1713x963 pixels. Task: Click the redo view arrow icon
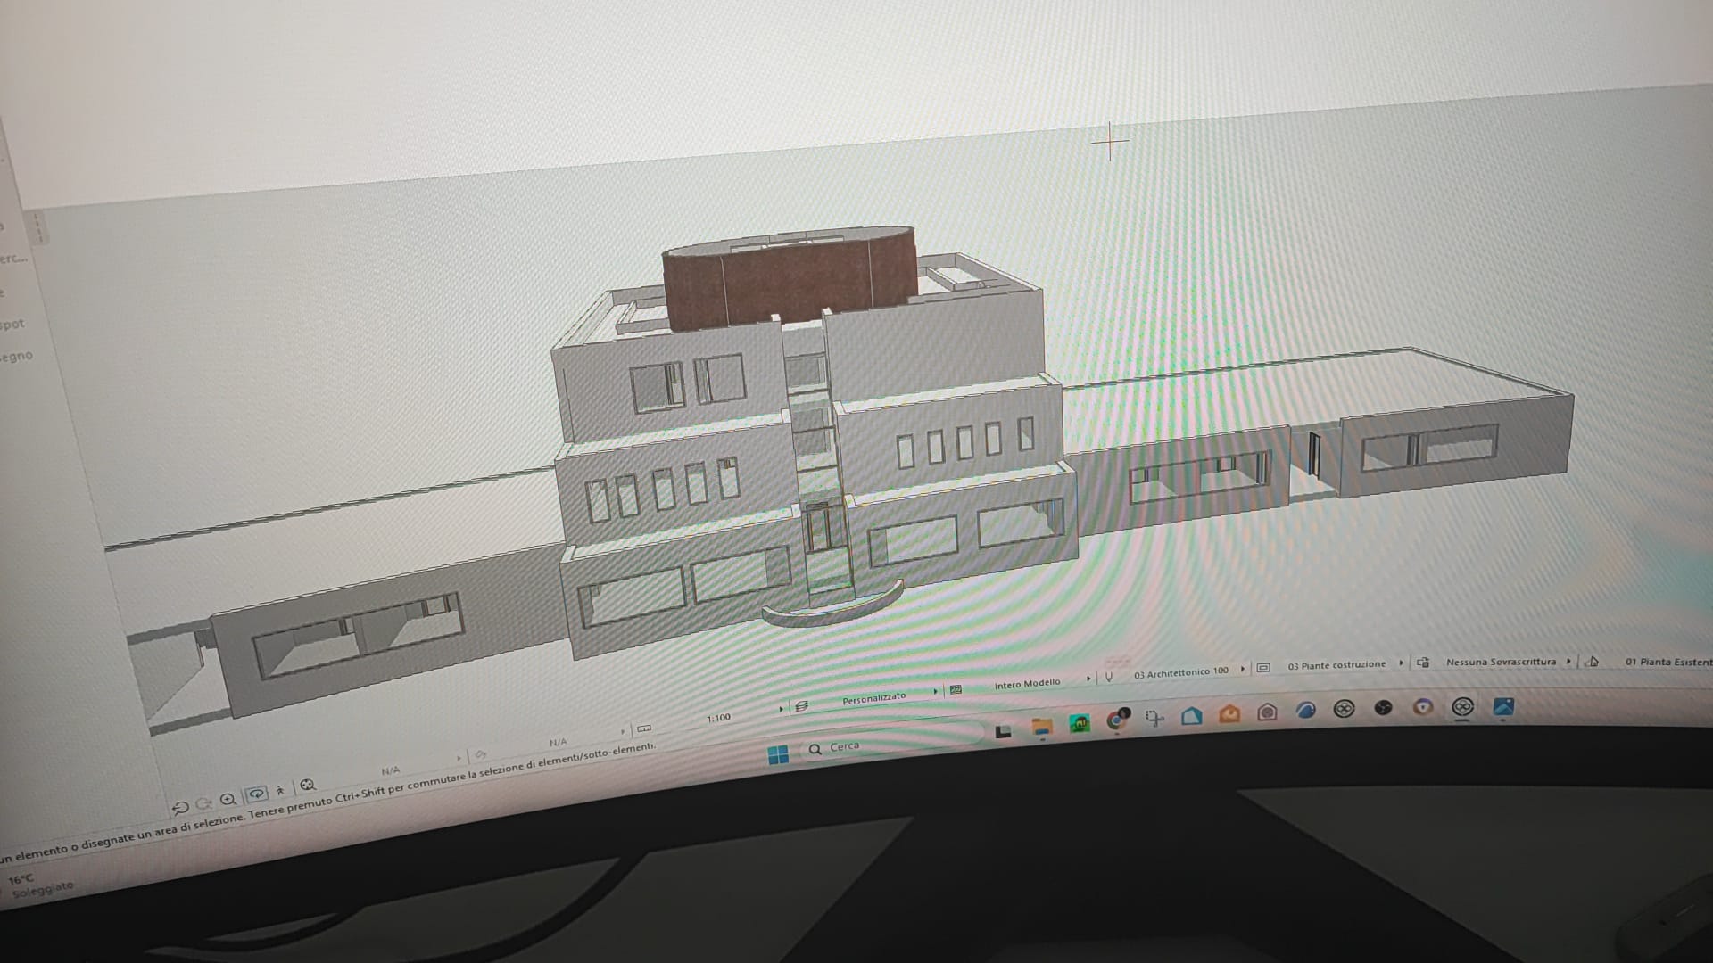tap(203, 803)
